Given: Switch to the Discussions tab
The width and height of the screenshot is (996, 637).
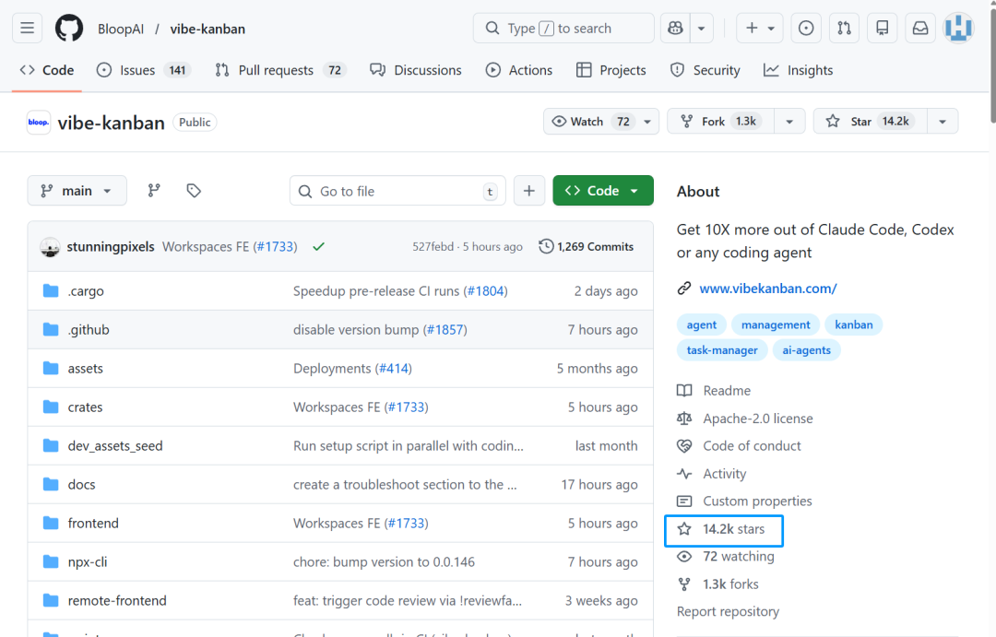Looking at the screenshot, I should click(415, 70).
